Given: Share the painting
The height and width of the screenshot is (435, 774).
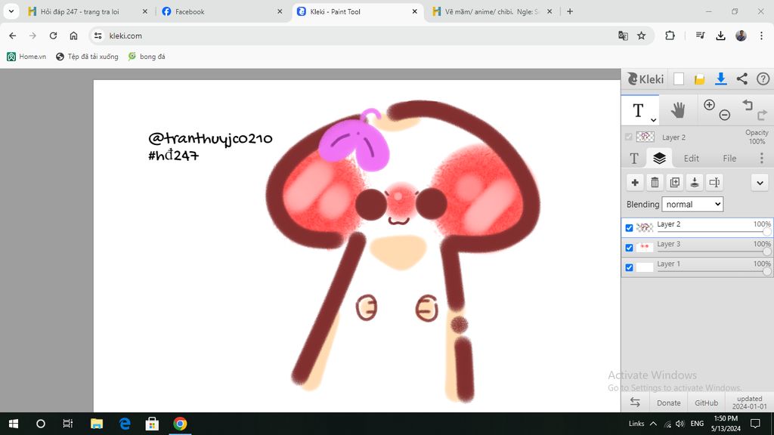Looking at the screenshot, I should 742,79.
